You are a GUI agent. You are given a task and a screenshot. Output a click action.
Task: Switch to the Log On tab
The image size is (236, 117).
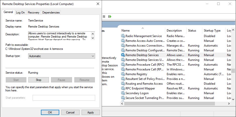20,13
